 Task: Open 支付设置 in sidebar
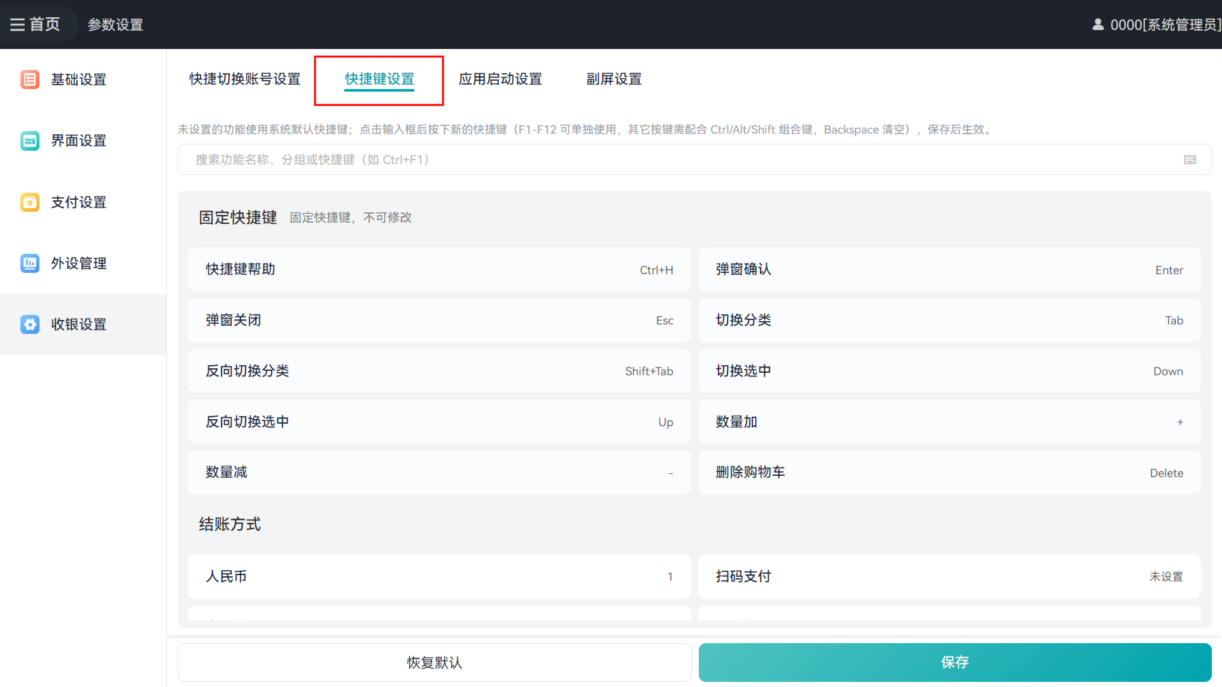click(x=83, y=202)
